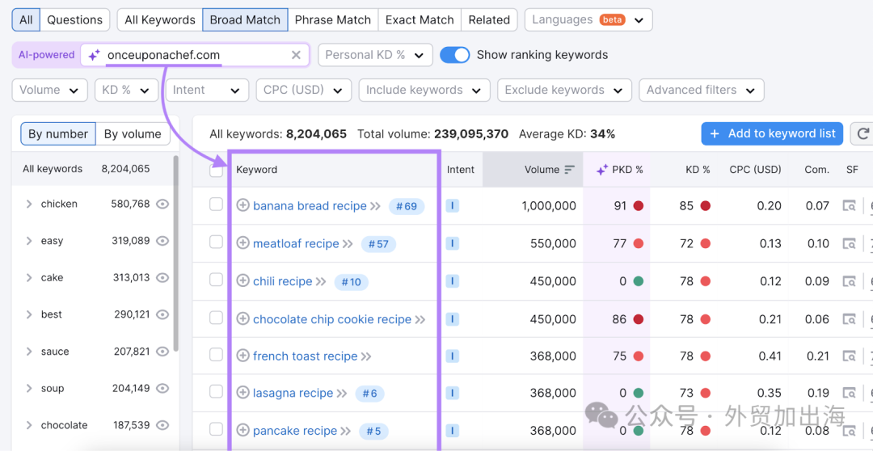Viewport: 873px width, 451px height.
Task: Click the Volume column sort icon
Action: pos(570,169)
